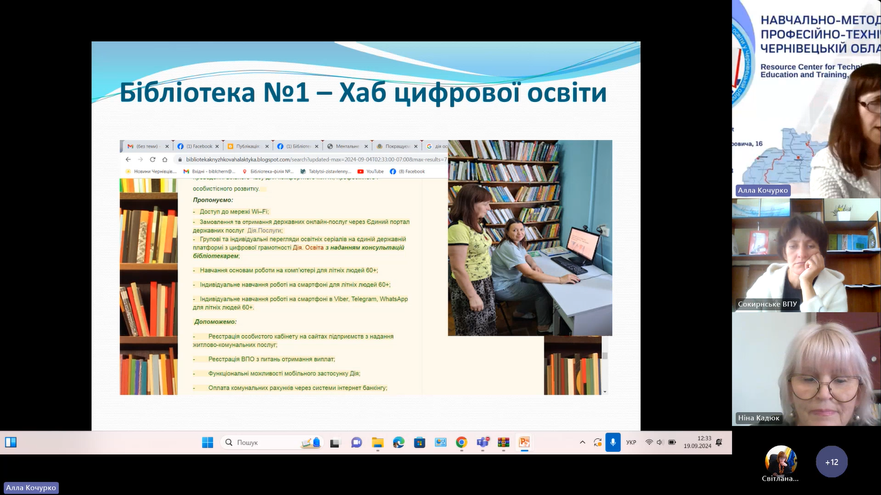Viewport: 881px width, 495px height.
Task: Open Microsoft Store from the taskbar
Action: coord(420,443)
